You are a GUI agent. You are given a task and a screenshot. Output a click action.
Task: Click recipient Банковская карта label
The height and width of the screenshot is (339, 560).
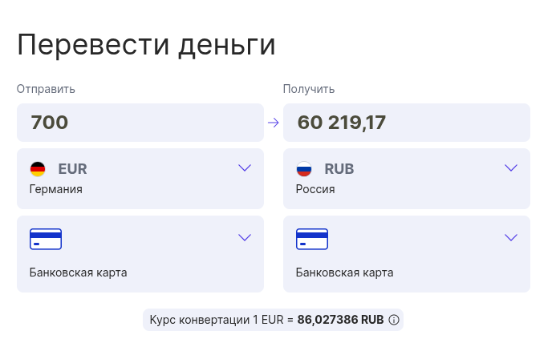click(x=345, y=272)
